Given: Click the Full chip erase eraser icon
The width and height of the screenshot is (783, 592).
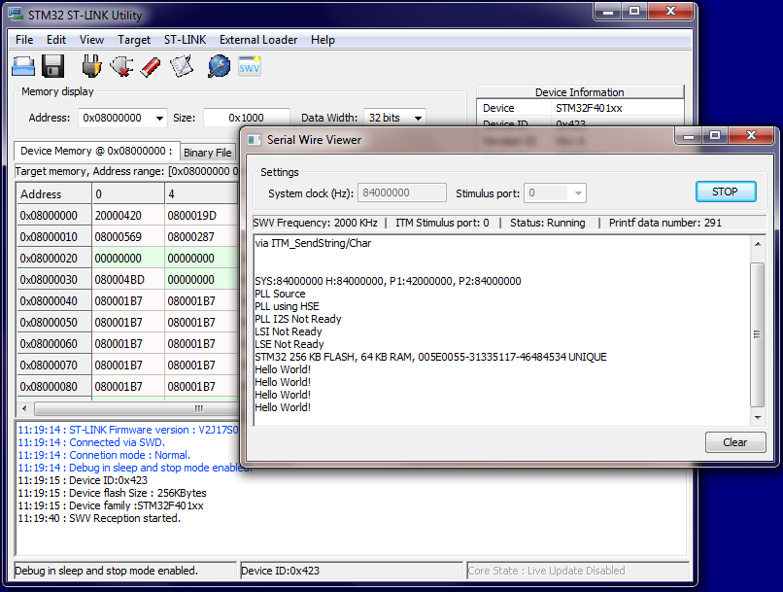Looking at the screenshot, I should click(151, 66).
